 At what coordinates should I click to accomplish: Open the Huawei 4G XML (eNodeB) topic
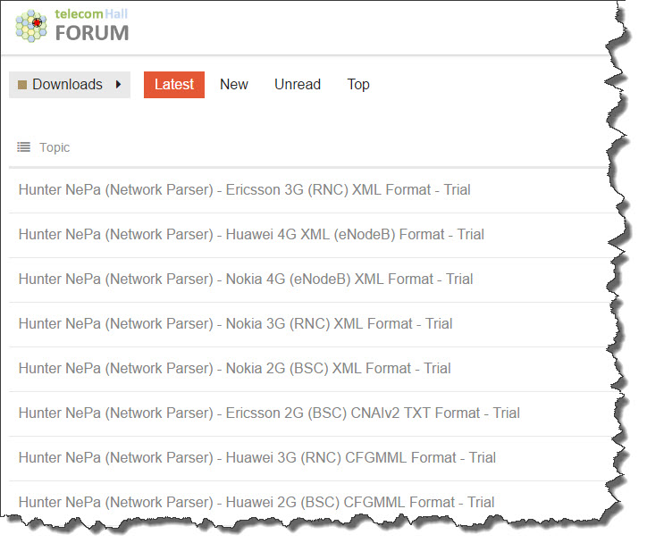click(251, 235)
